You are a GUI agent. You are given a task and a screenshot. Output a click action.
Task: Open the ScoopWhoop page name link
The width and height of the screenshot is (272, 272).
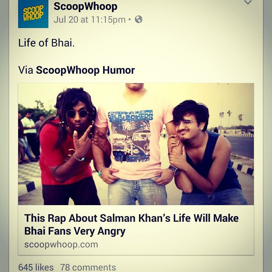[x=85, y=6]
